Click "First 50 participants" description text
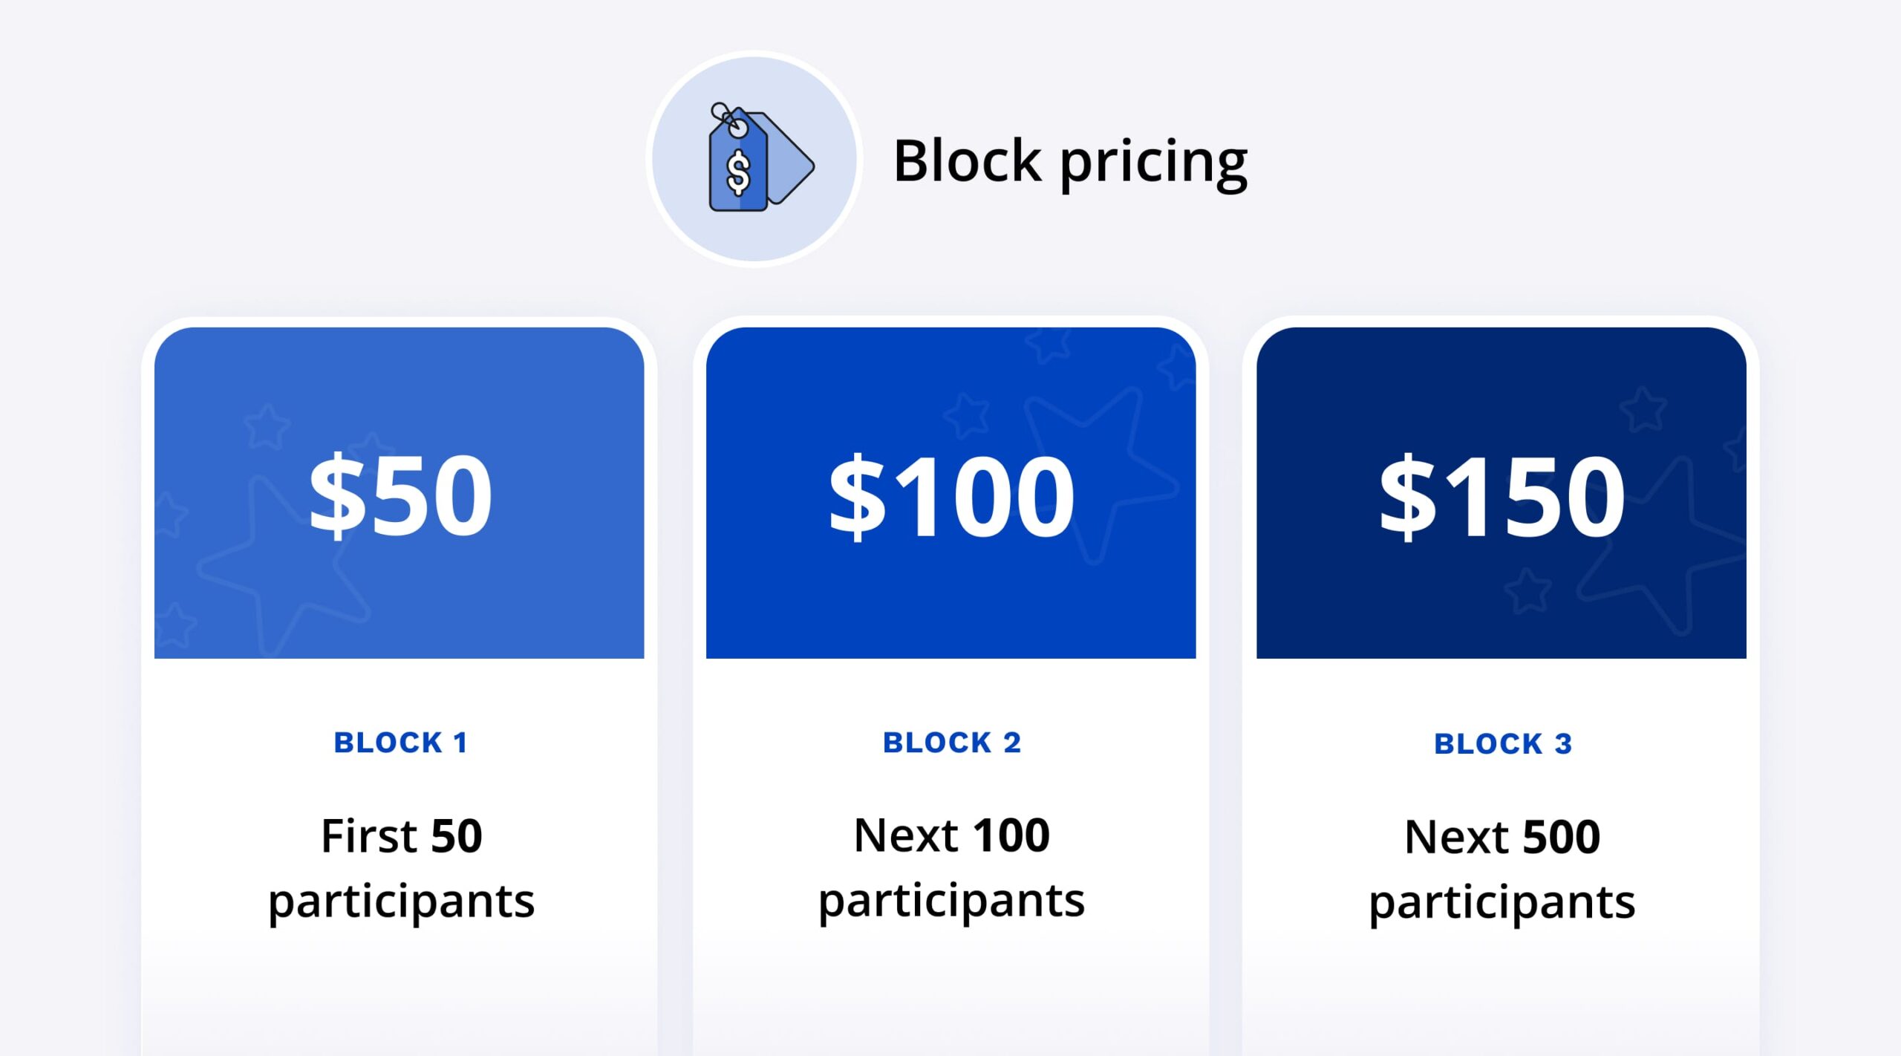Viewport: 1901px width, 1056px height. pyautogui.click(x=401, y=867)
